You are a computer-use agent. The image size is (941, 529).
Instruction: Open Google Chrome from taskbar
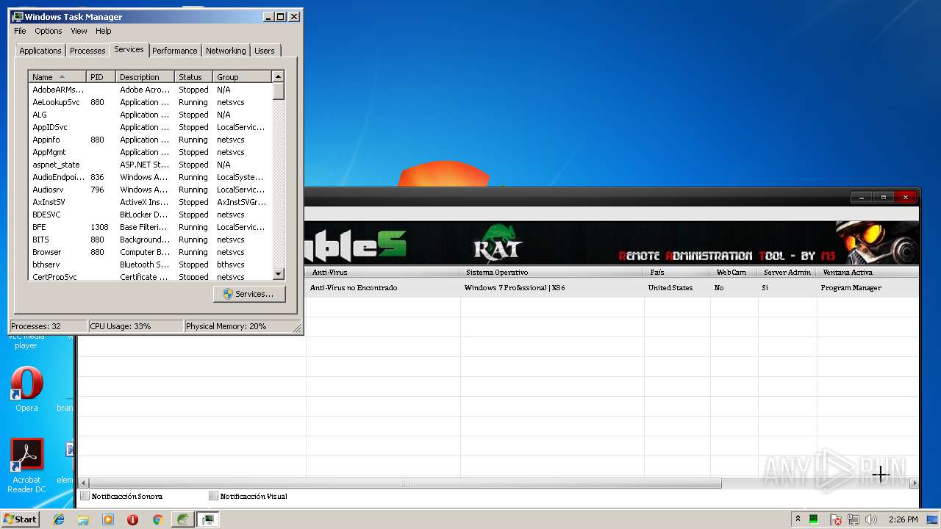point(157,519)
